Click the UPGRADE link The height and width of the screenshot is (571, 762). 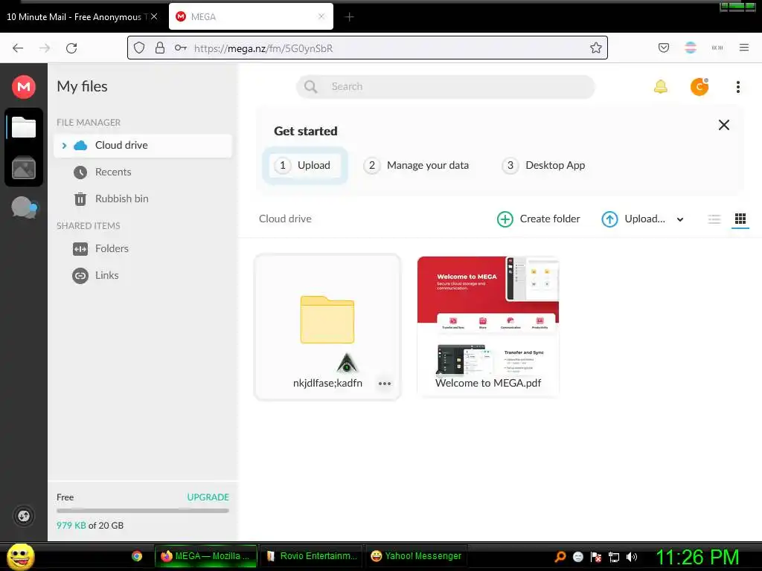coord(208,497)
